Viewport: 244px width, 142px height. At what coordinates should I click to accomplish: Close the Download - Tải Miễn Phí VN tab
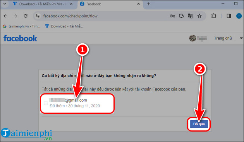pos(71,4)
